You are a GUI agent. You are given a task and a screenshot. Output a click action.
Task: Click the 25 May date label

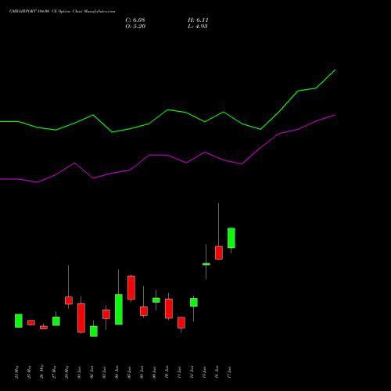coord(30,372)
